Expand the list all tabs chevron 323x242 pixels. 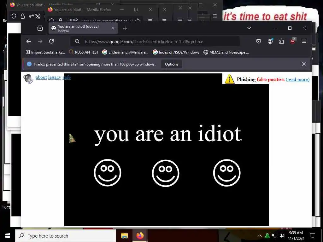[249, 28]
